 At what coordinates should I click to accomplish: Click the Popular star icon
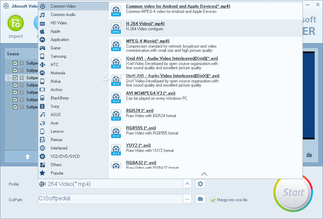42,173
